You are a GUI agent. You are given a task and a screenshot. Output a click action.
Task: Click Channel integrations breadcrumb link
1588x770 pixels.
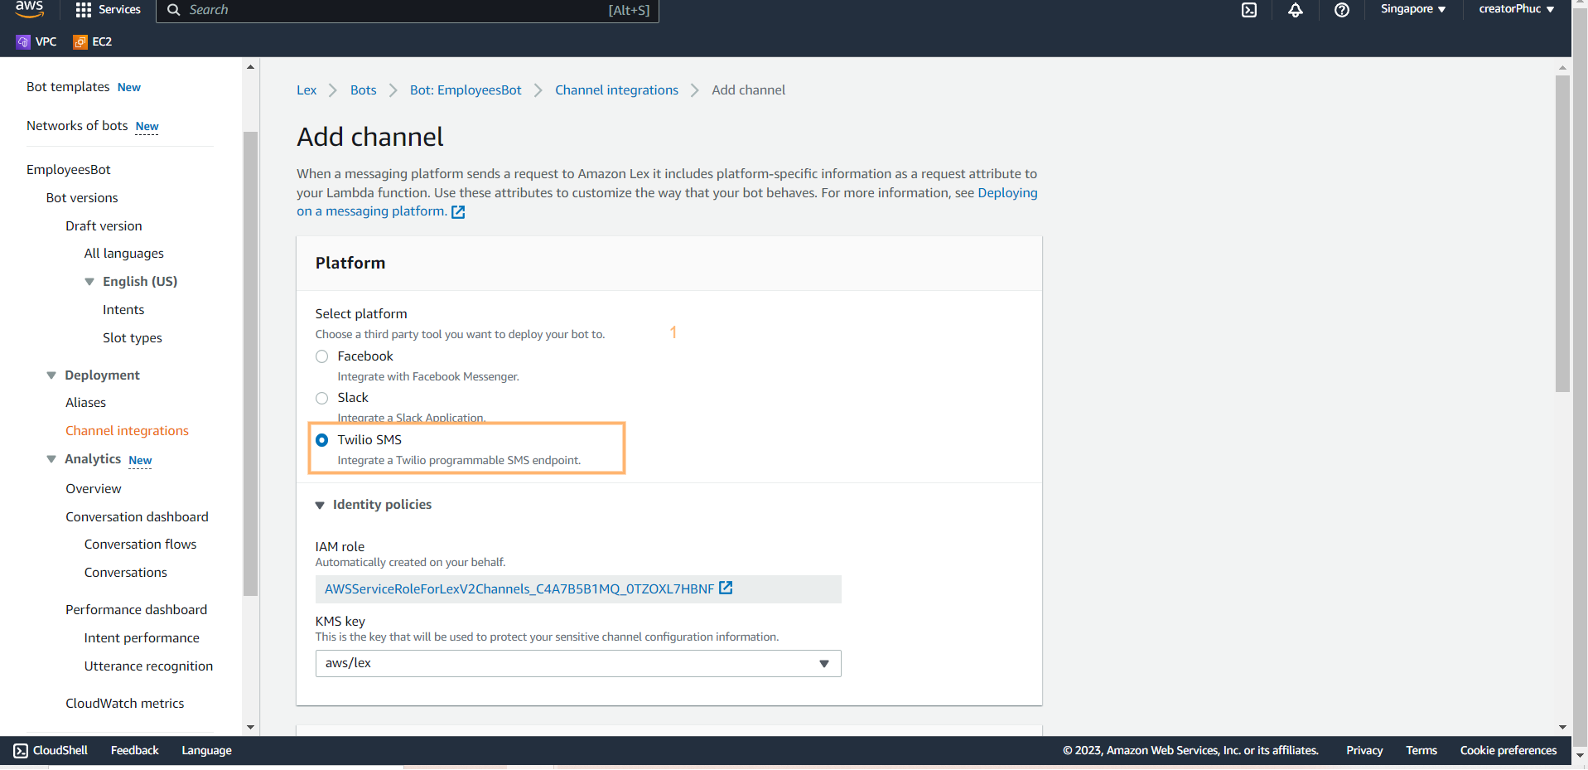tap(616, 90)
